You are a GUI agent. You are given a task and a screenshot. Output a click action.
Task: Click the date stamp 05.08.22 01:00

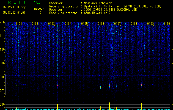[x=14, y=13]
